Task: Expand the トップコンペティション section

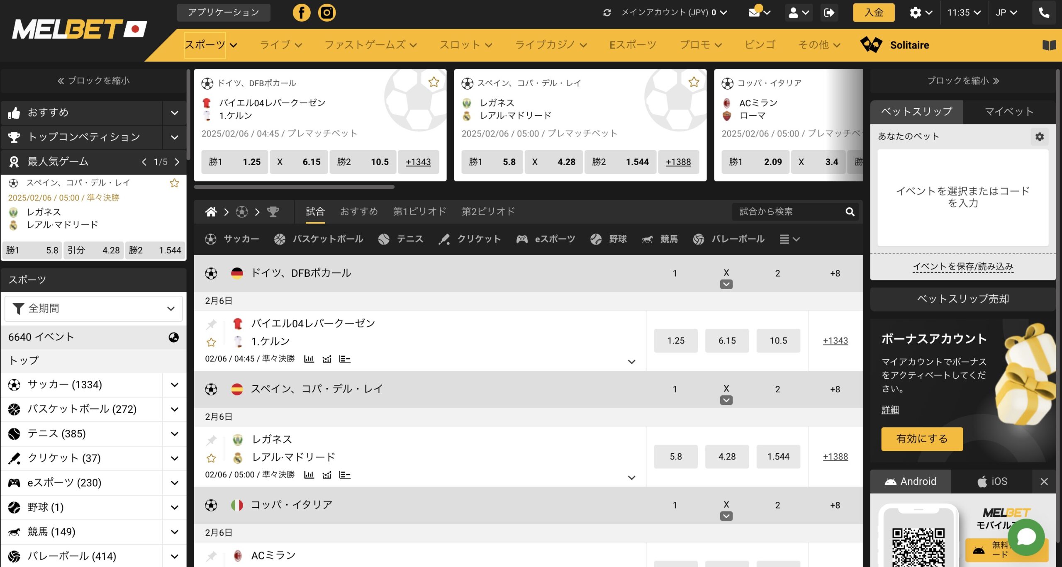Action: tap(175, 137)
